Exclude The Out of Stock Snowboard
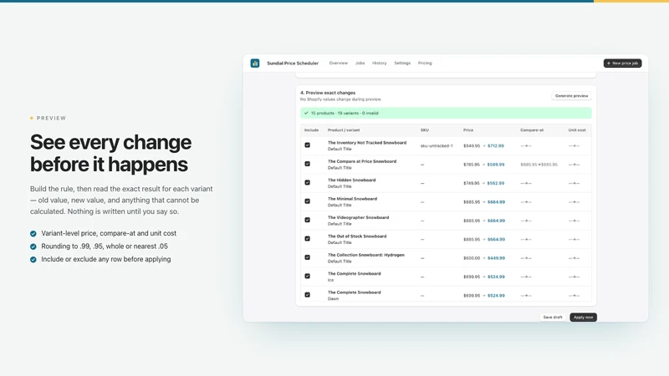 (307, 239)
